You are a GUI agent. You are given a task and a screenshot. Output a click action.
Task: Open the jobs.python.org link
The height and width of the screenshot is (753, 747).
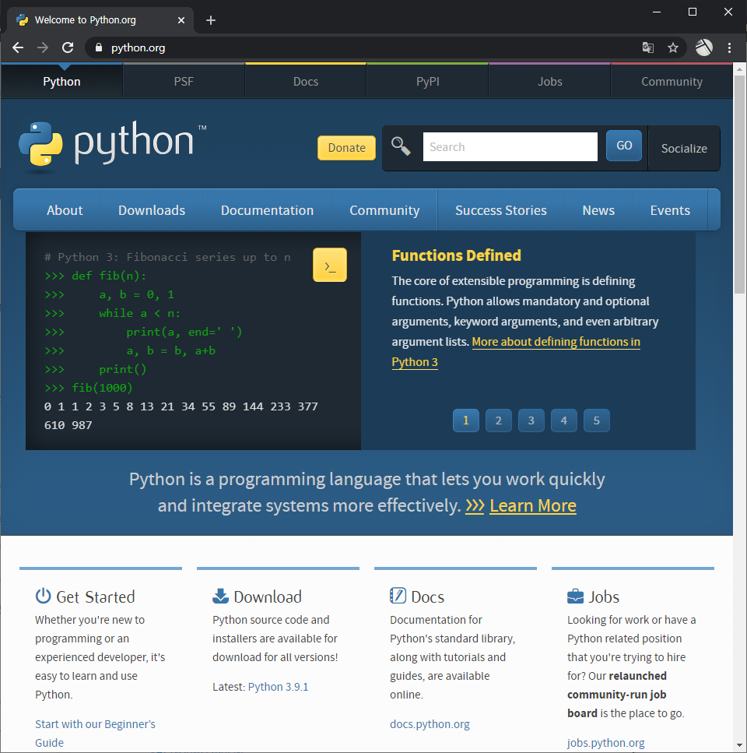click(x=605, y=743)
